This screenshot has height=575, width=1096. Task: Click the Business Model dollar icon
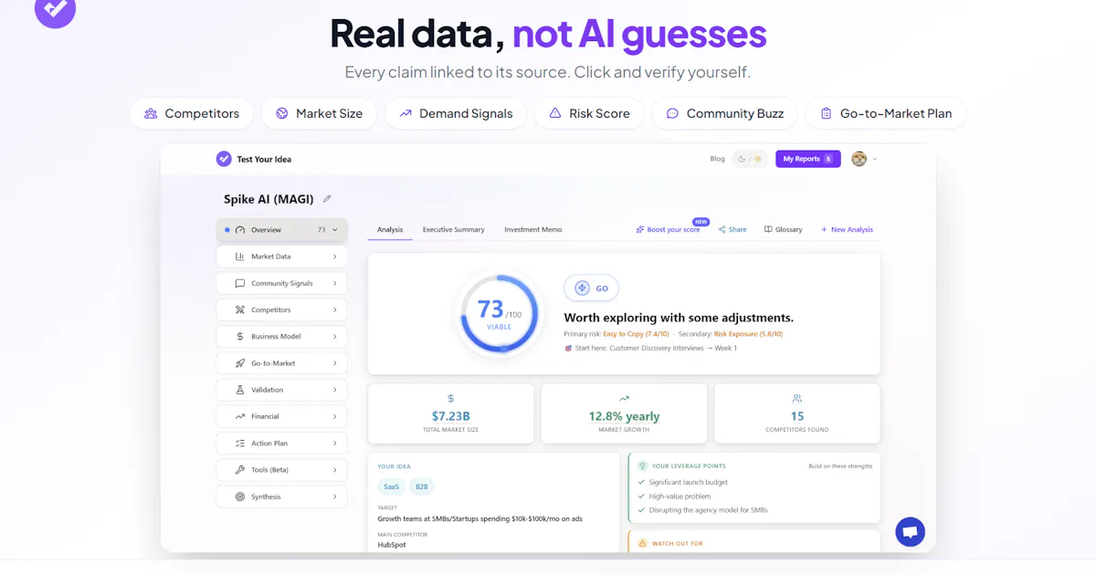click(x=240, y=336)
